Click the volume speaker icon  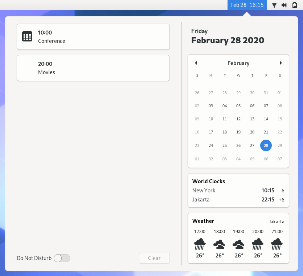point(284,5)
